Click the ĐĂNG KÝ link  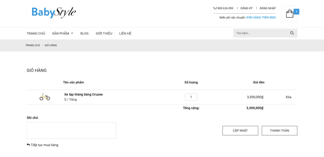click(x=247, y=8)
